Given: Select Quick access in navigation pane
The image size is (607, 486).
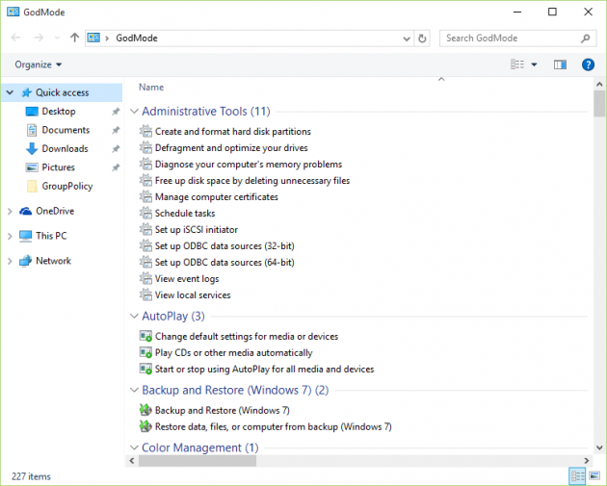Looking at the screenshot, I should 62,92.
